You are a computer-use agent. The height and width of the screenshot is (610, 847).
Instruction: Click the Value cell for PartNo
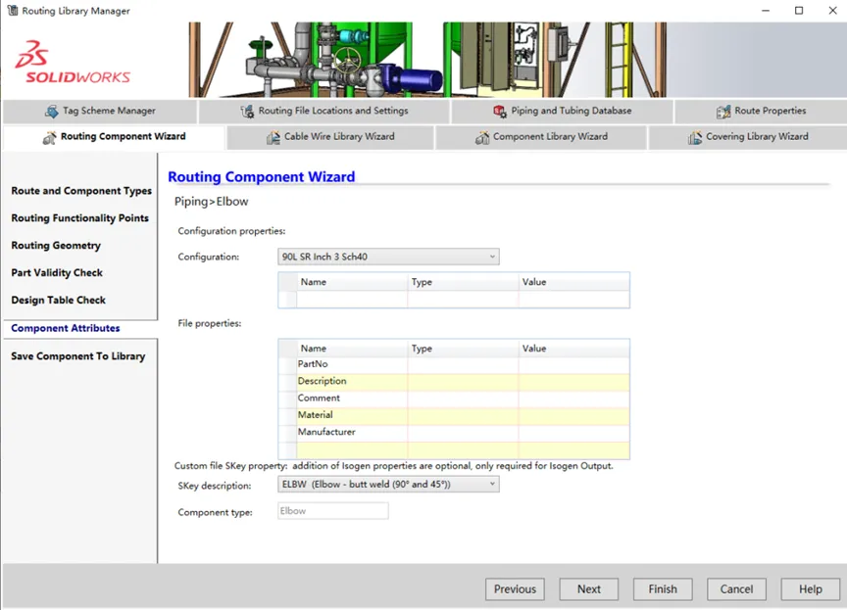pyautogui.click(x=573, y=364)
